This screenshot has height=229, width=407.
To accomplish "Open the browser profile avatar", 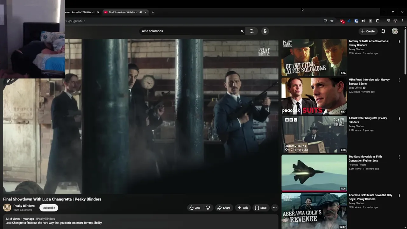I will [x=395, y=21].
